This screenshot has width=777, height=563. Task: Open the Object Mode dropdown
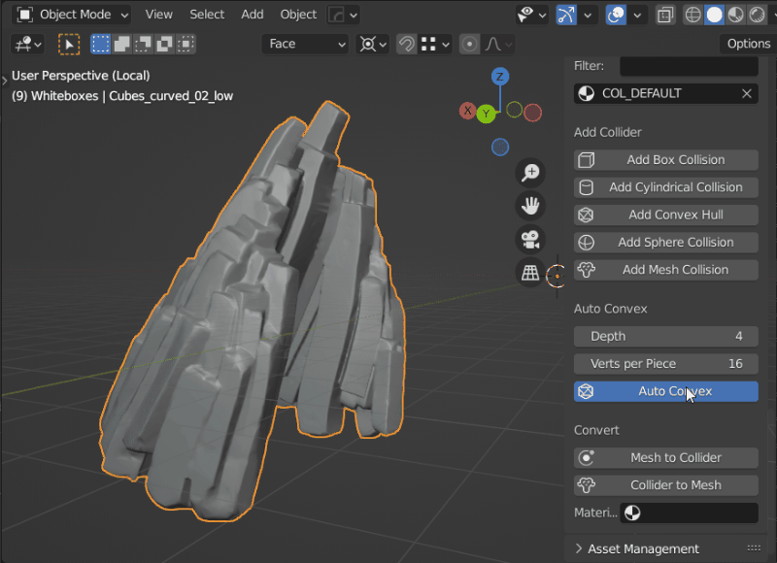tap(73, 15)
